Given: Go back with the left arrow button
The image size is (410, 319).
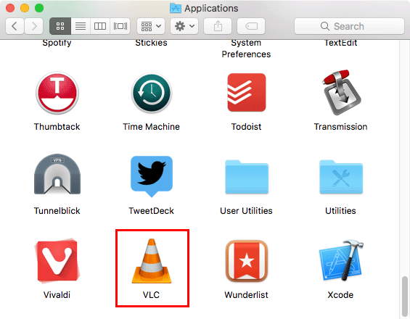Looking at the screenshot, I should 15,26.
